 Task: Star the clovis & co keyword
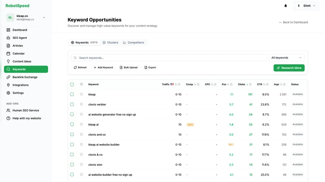coord(81,154)
